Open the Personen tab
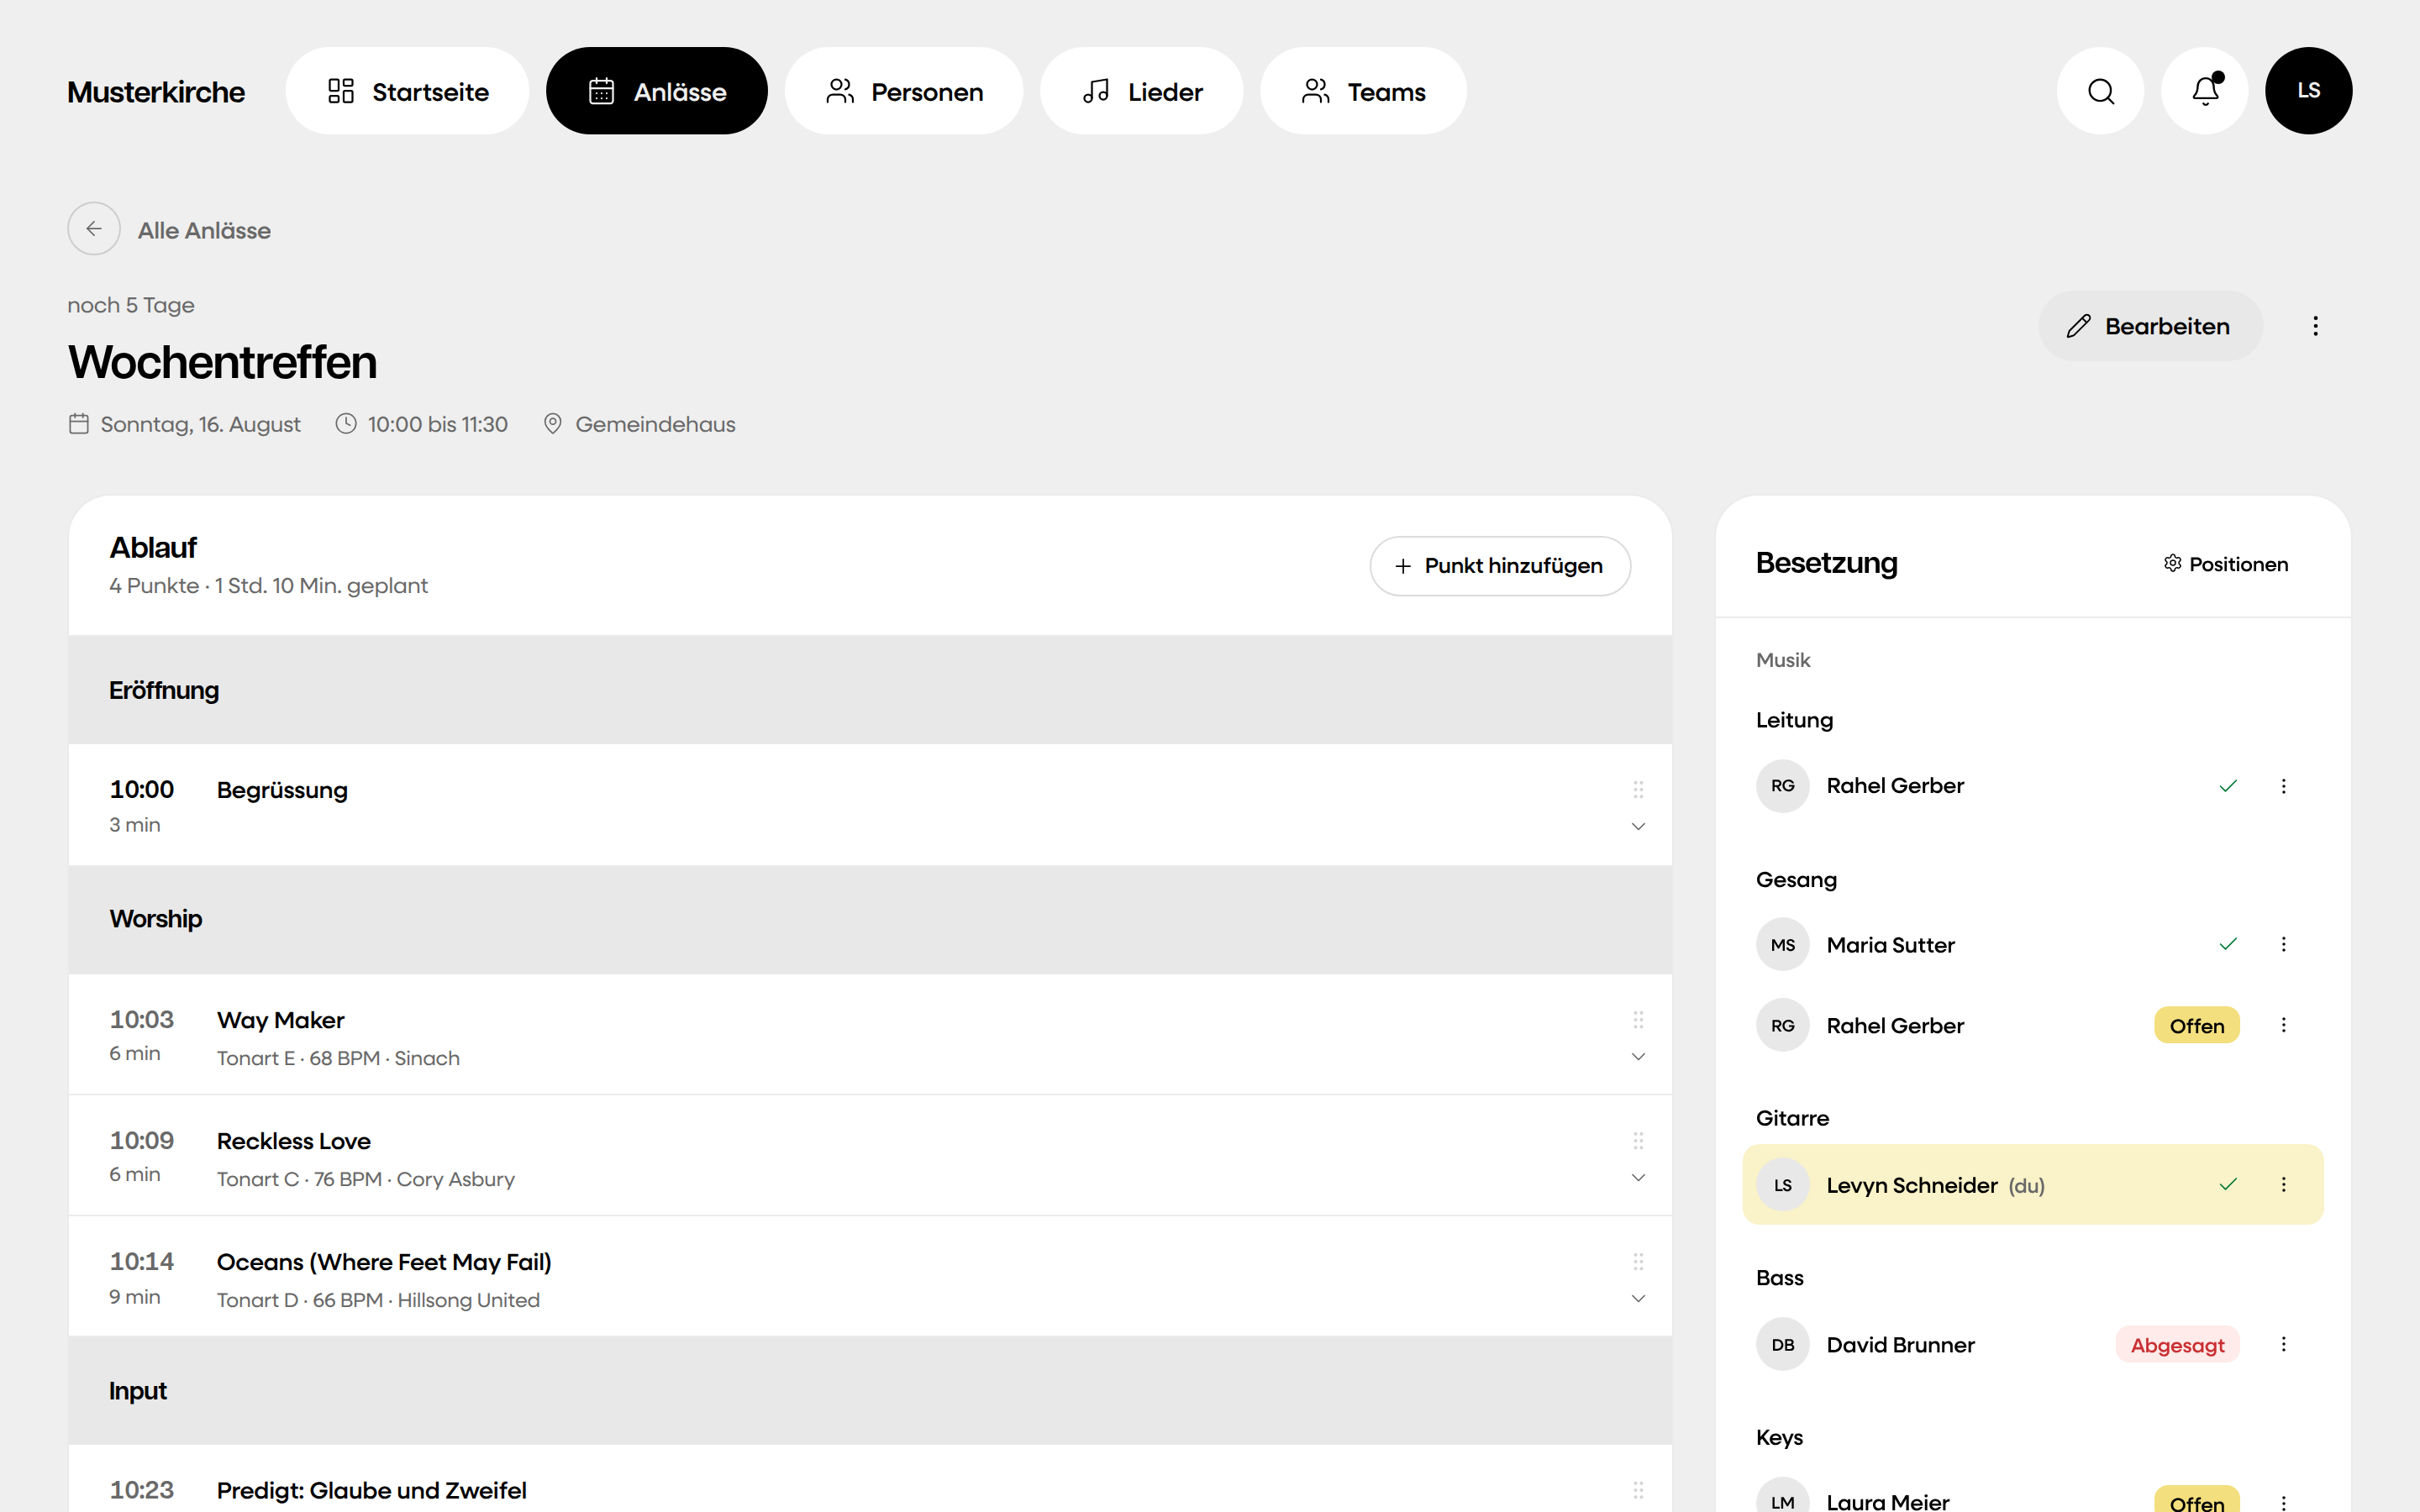The height and width of the screenshot is (1512, 2420). click(x=904, y=91)
